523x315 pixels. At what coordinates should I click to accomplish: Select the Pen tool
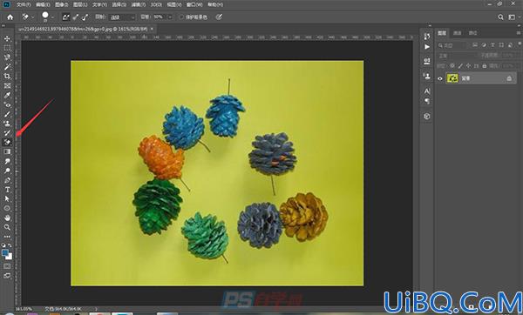(x=7, y=180)
